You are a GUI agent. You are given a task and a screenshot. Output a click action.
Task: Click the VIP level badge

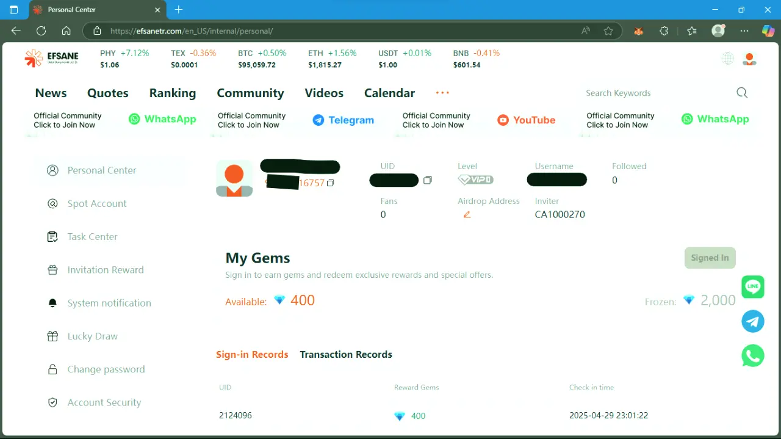[475, 180]
